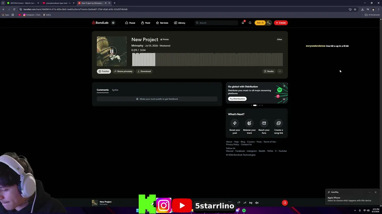Viewport: 382px width, 214px height.
Task: Click the Publish button
Action: click(x=104, y=71)
